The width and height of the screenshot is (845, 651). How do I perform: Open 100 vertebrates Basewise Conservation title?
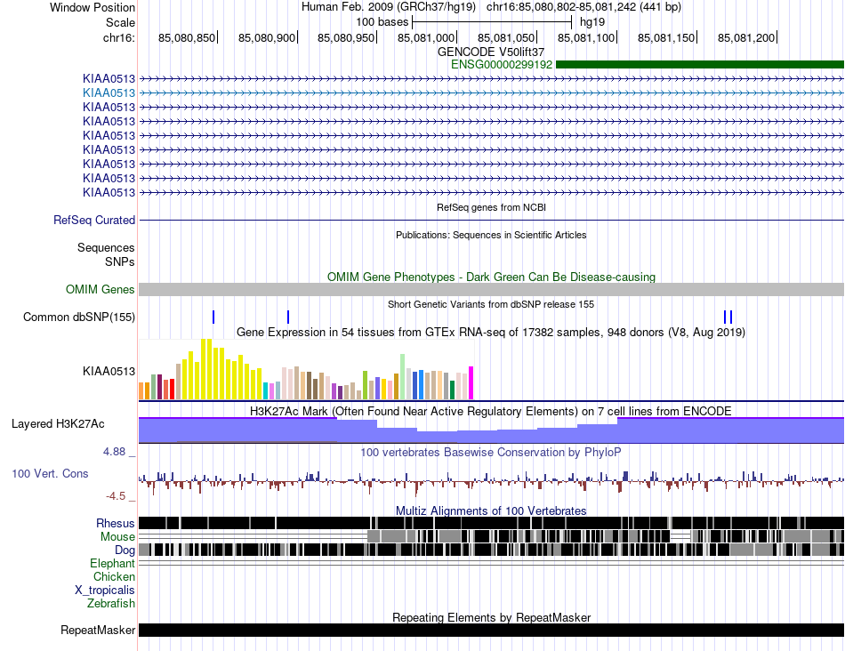pyautogui.click(x=491, y=452)
